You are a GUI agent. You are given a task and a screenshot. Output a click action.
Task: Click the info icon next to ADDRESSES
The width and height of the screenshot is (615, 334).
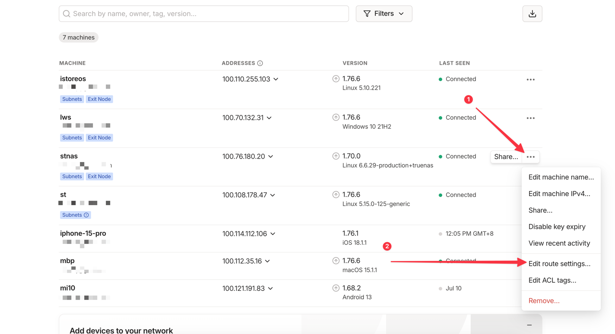(x=260, y=63)
